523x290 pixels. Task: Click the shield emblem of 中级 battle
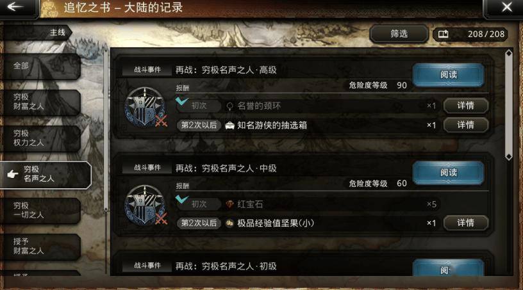point(145,205)
